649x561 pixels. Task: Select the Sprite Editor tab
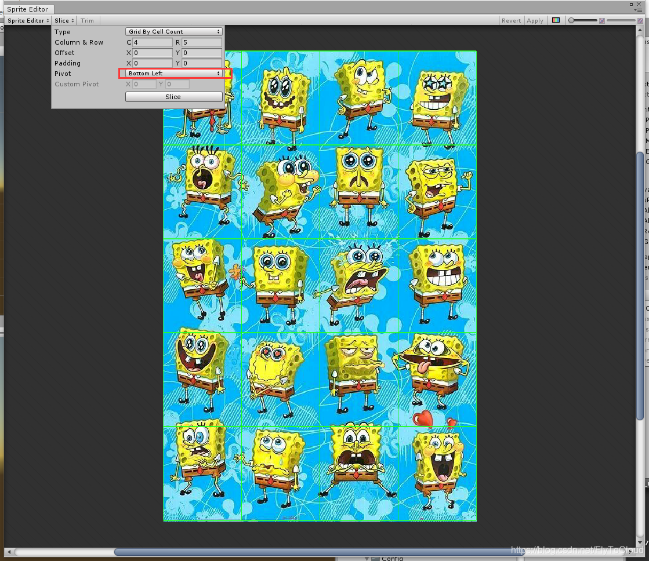pos(28,9)
